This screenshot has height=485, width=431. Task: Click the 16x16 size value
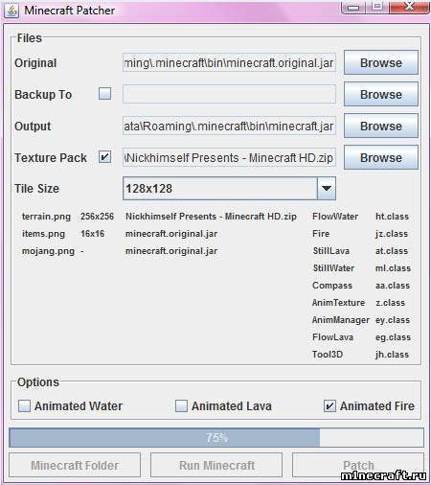[92, 234]
